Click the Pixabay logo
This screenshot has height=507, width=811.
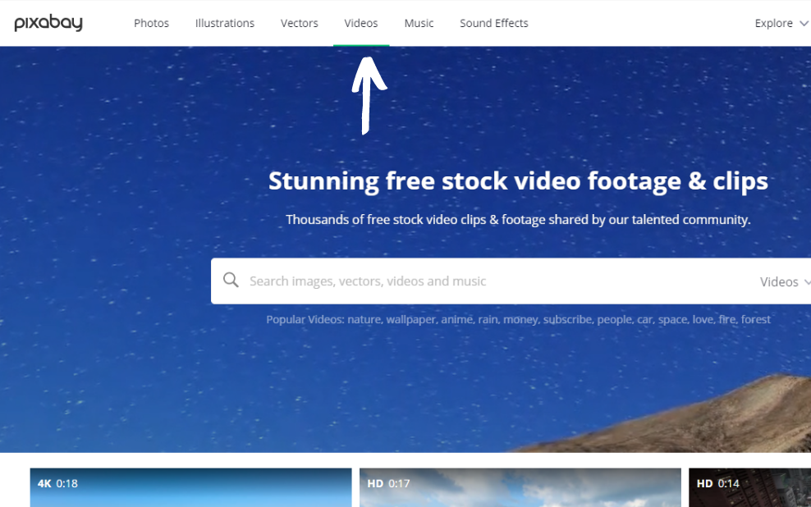[48, 23]
